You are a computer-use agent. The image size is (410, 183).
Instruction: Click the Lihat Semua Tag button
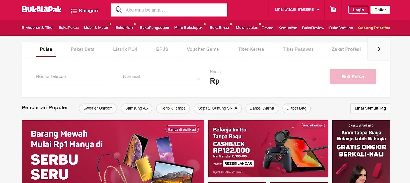370,108
